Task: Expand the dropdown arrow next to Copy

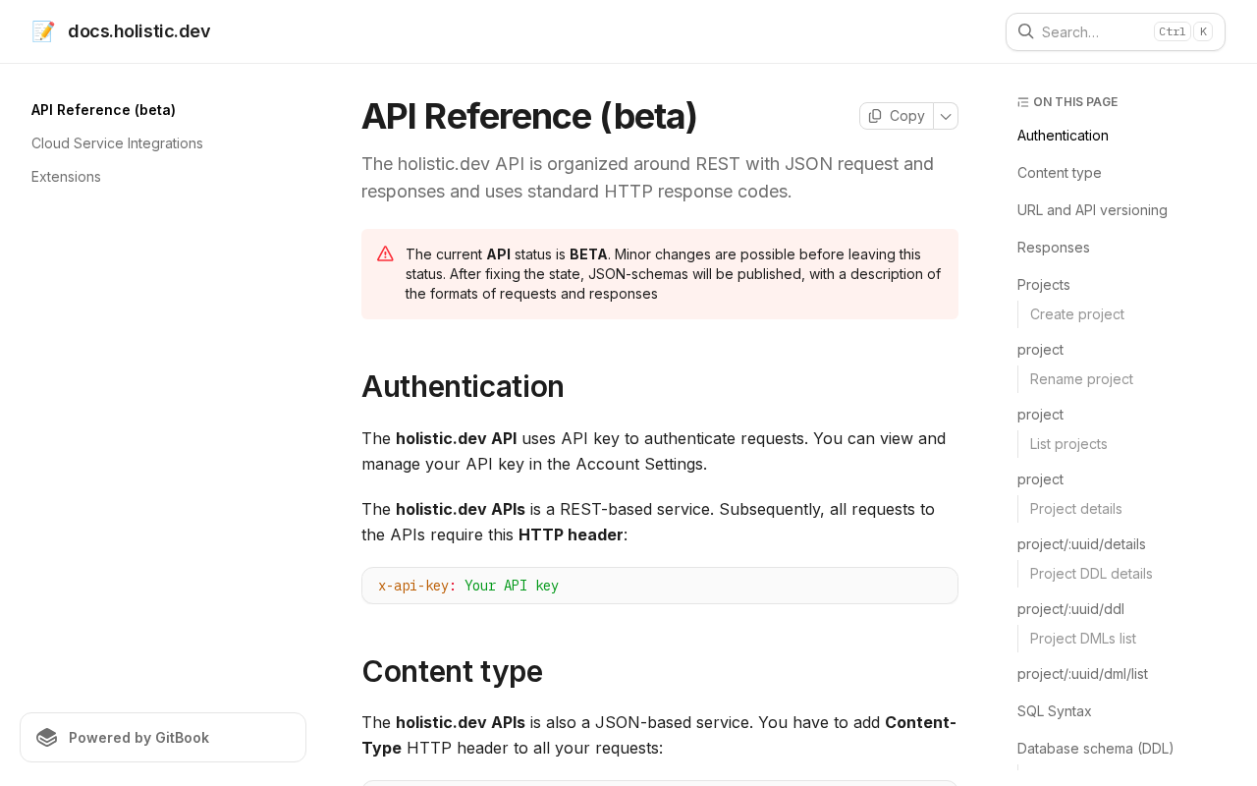Action: pyautogui.click(x=946, y=116)
